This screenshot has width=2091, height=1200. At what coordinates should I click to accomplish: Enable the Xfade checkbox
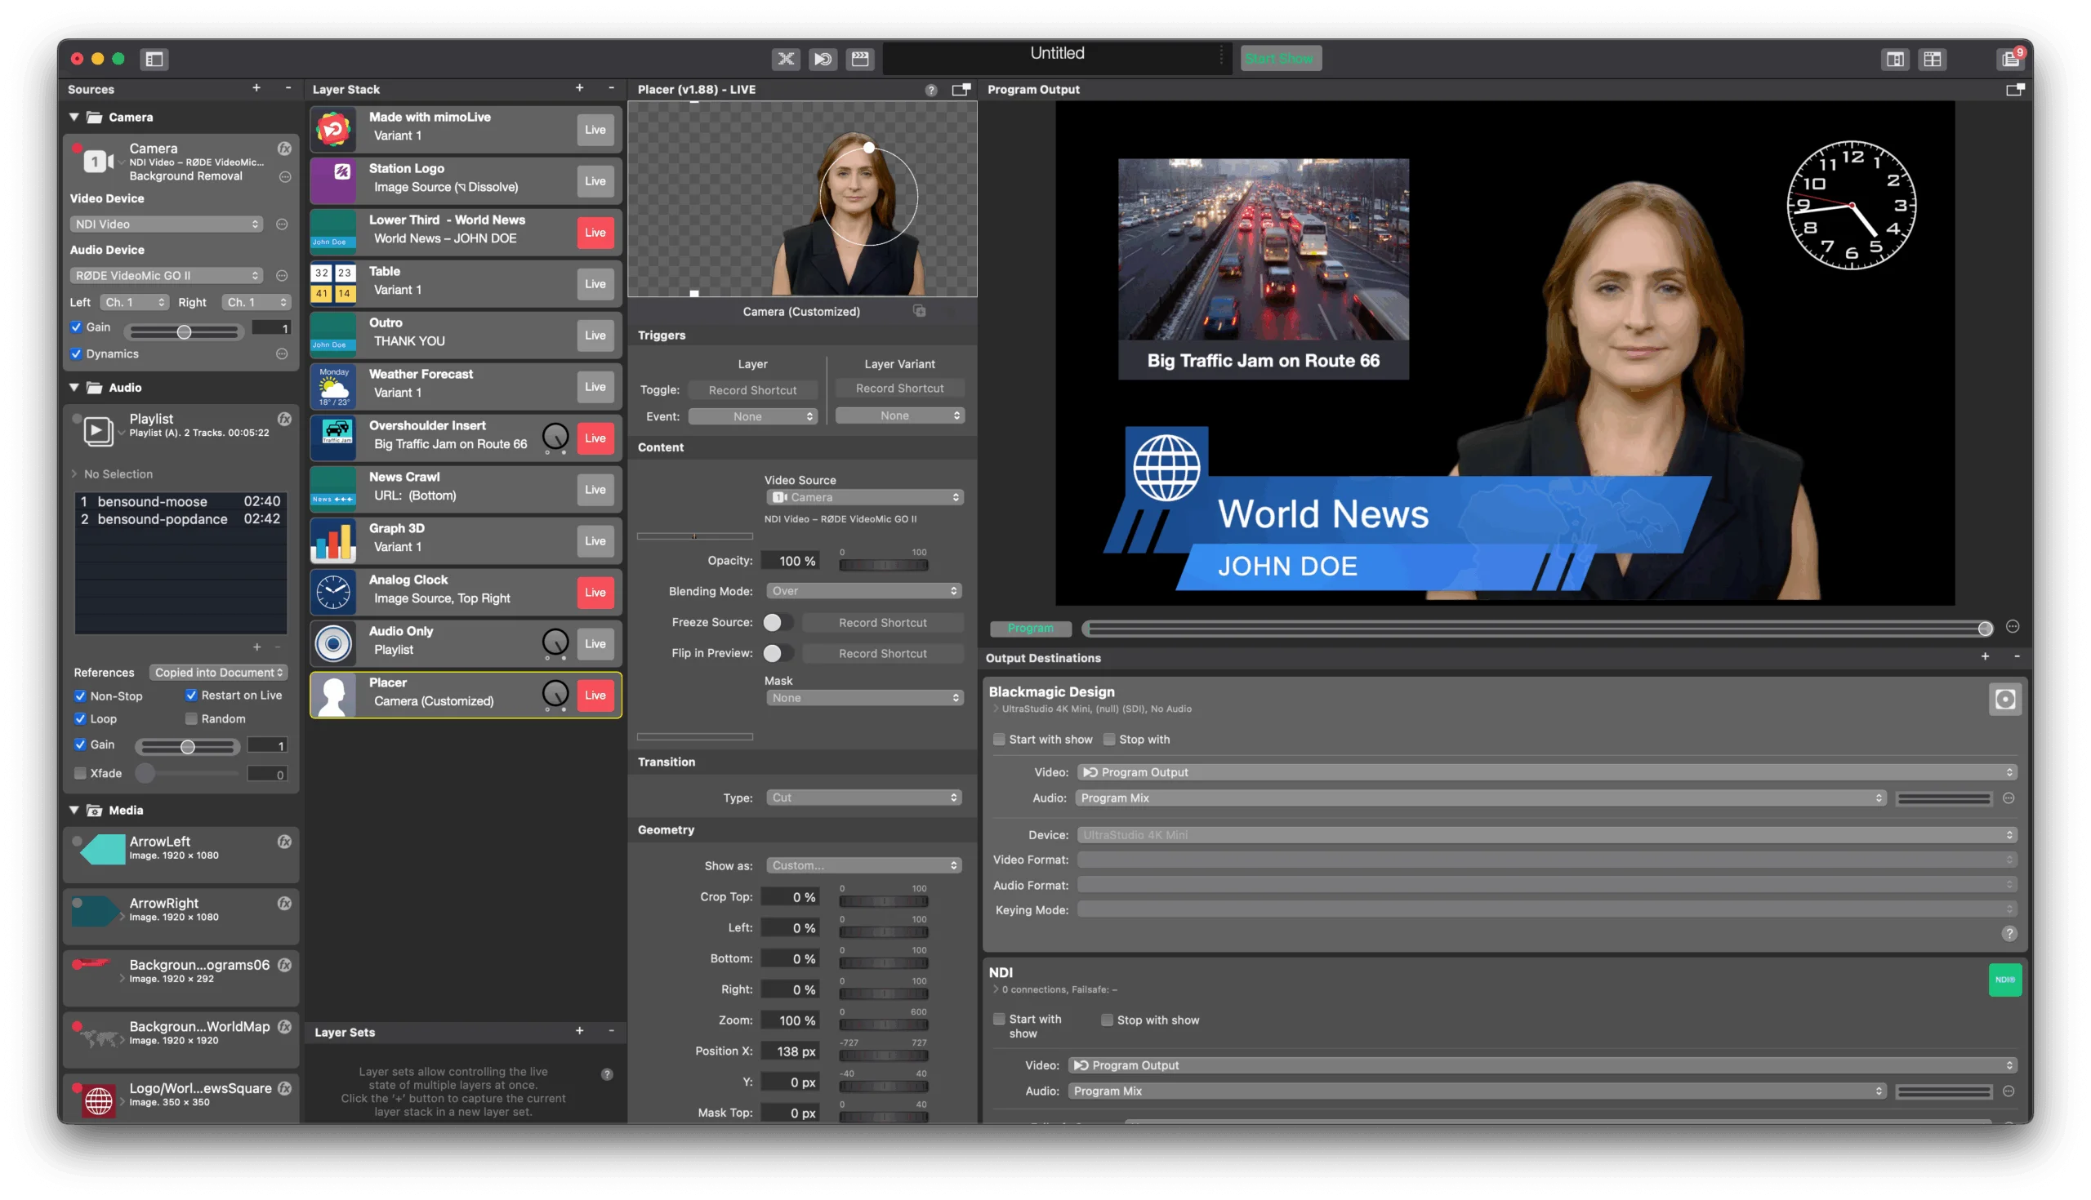[80, 773]
